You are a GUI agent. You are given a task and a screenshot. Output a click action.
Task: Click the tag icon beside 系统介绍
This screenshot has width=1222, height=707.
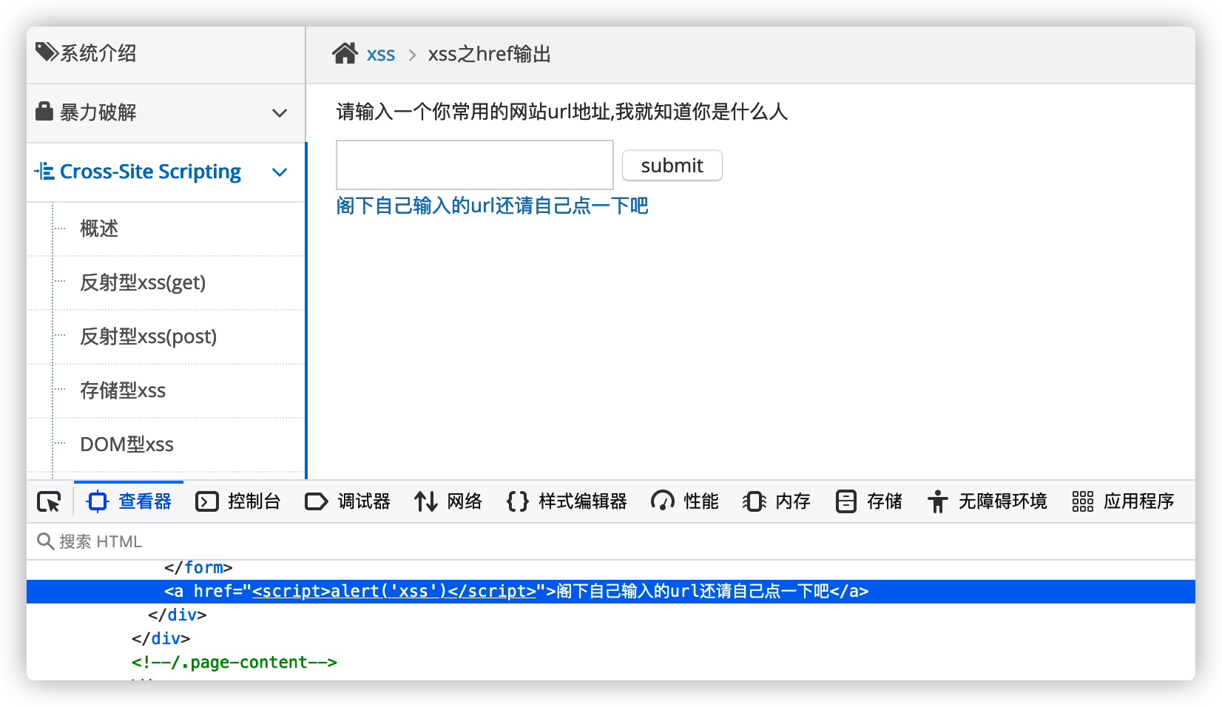[x=46, y=53]
